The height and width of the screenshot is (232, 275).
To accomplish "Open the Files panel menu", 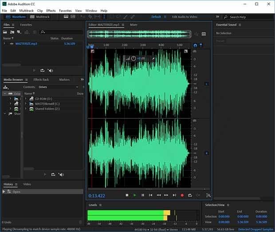I will coord(13,25).
